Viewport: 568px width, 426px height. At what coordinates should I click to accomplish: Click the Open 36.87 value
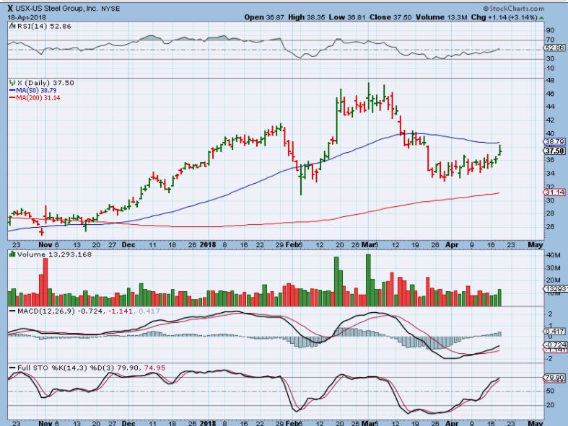point(264,17)
